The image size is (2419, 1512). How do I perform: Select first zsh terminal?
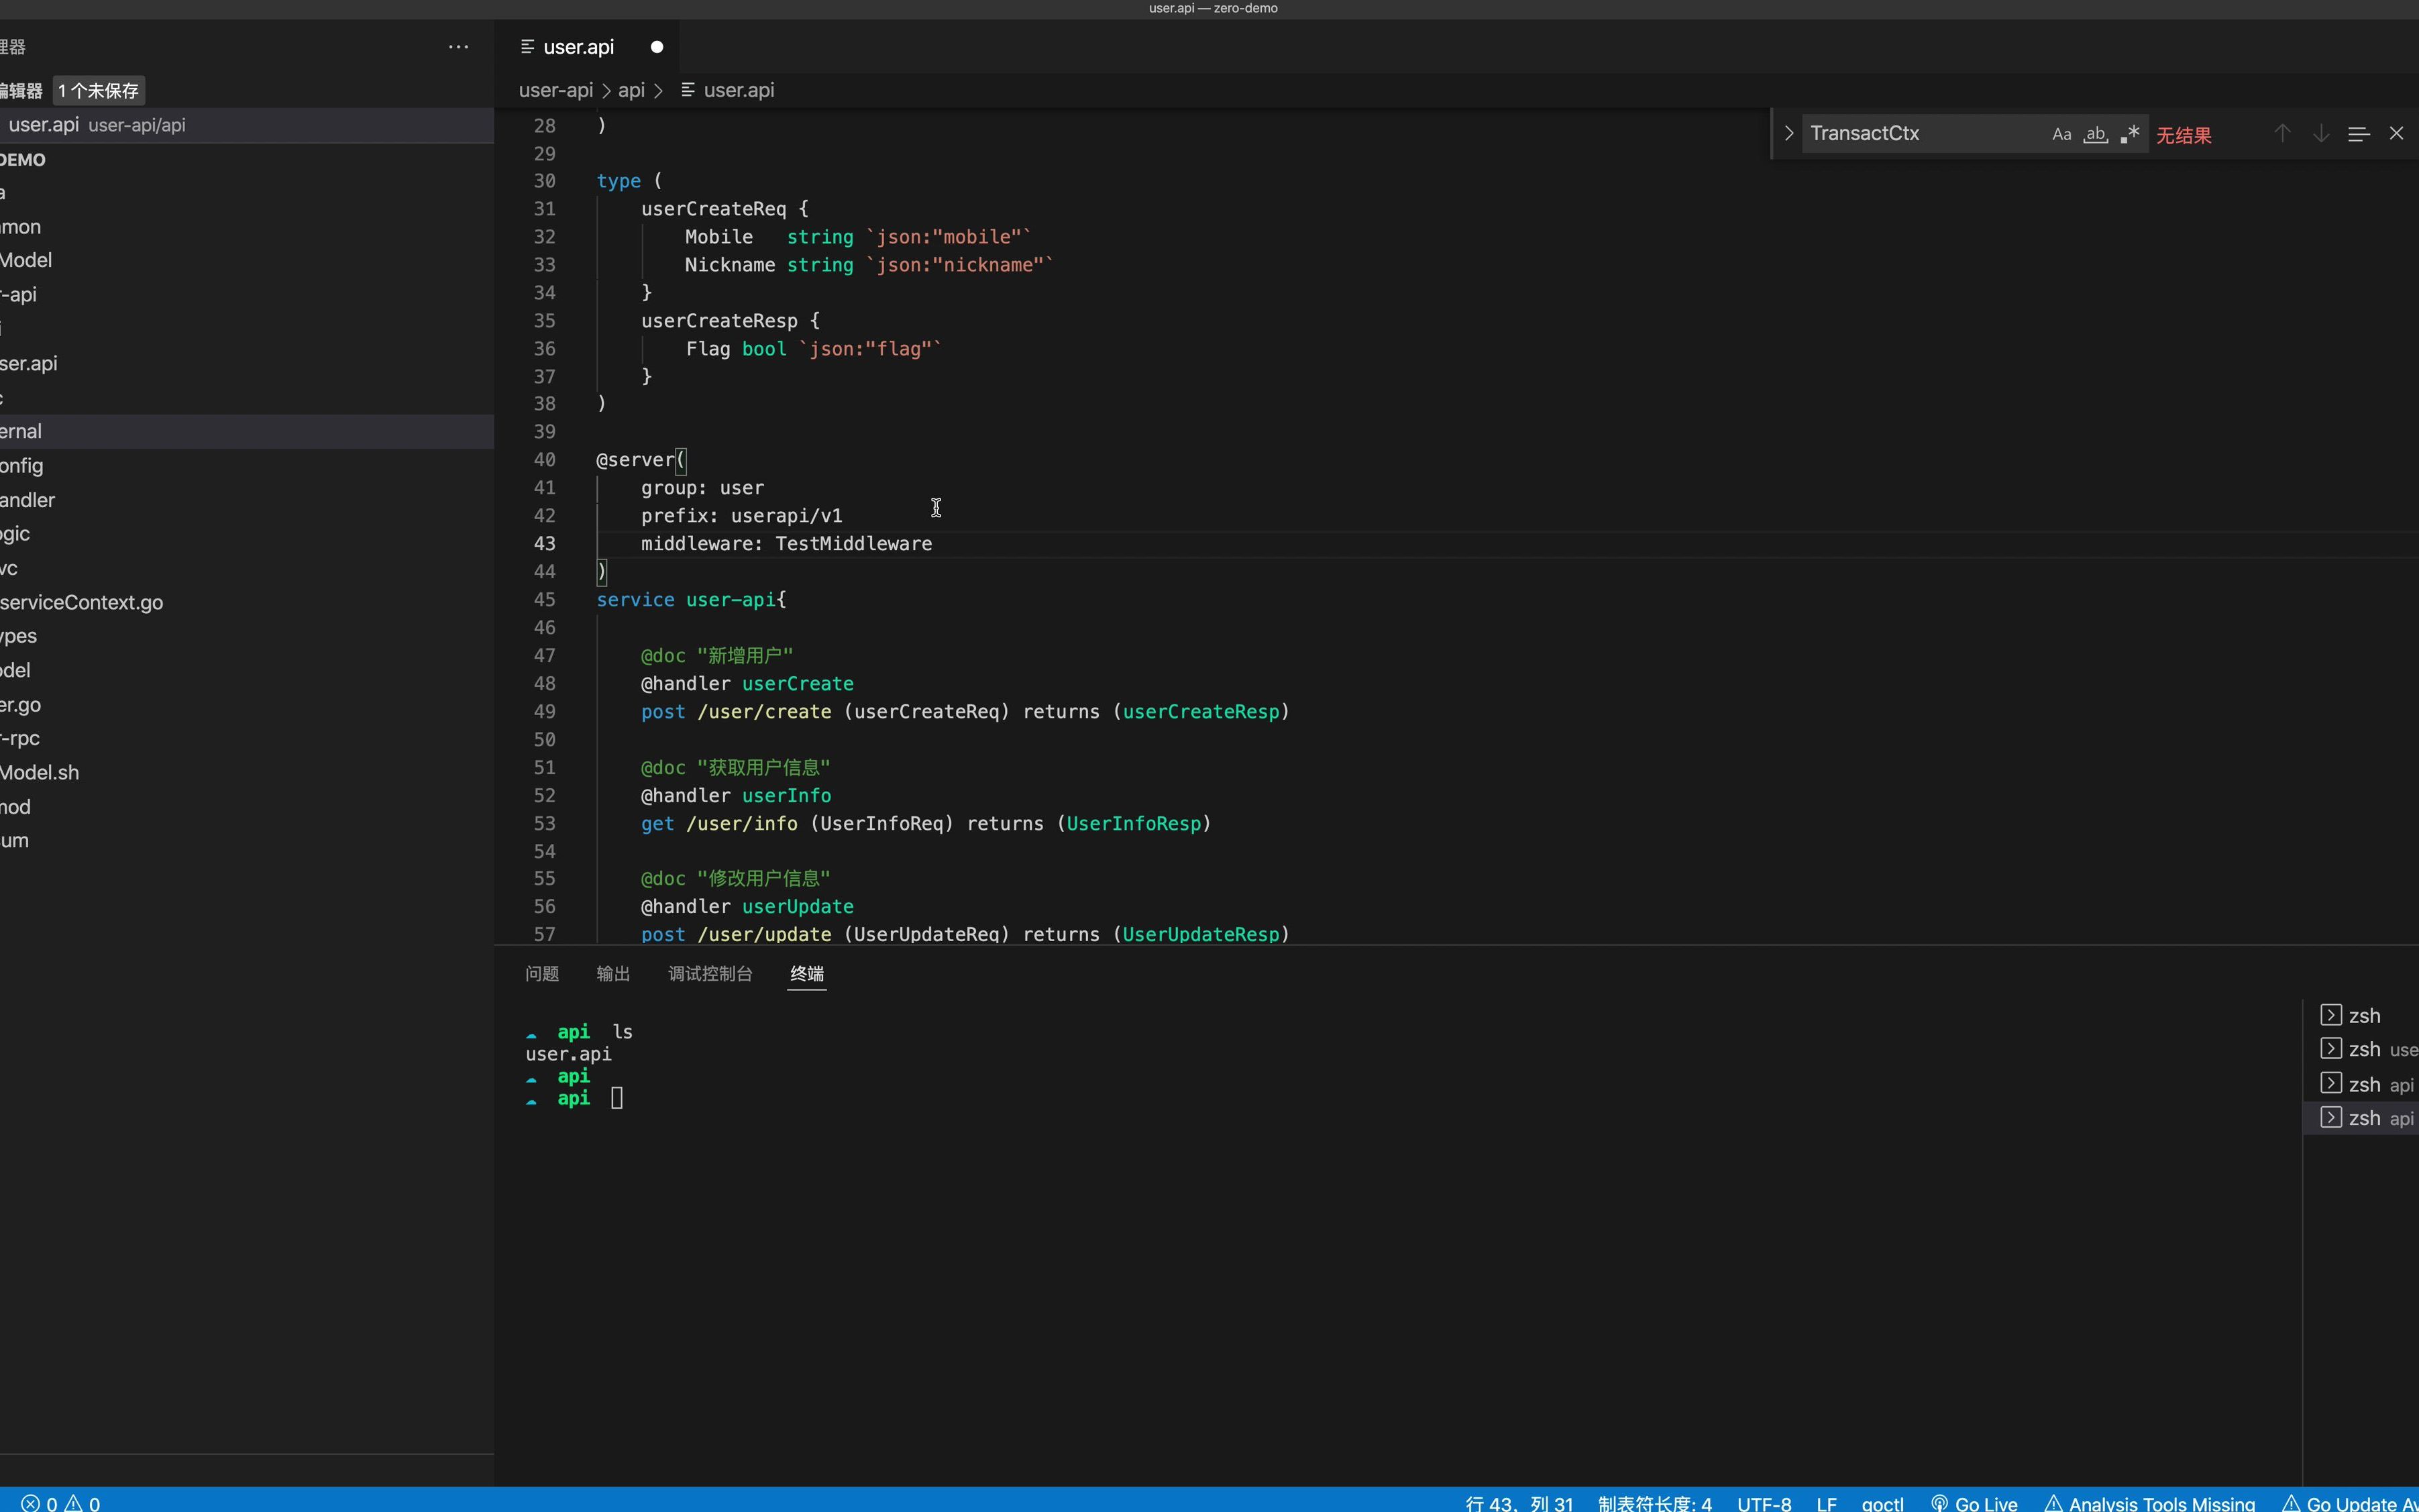tap(2361, 1016)
